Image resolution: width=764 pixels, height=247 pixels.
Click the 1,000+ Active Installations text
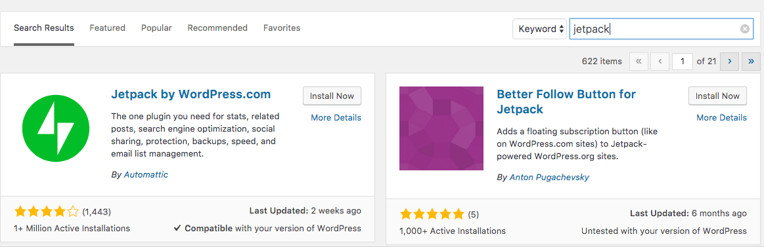(x=453, y=231)
